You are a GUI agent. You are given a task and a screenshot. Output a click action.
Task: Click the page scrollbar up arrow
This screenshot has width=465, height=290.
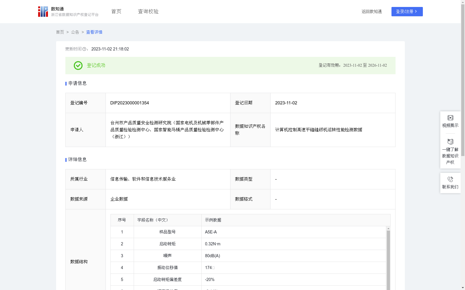tap(463, 2)
